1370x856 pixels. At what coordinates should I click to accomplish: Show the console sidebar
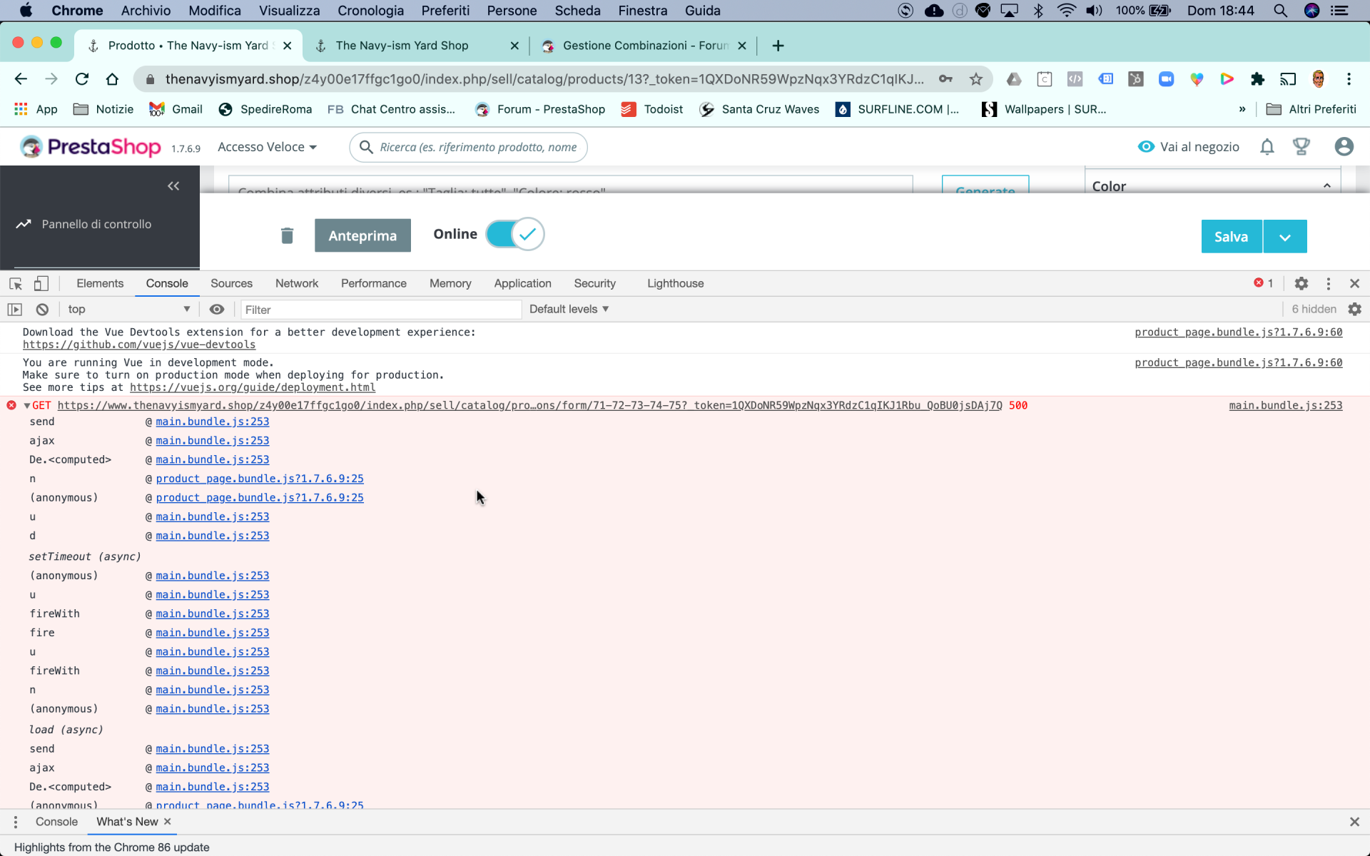(15, 309)
